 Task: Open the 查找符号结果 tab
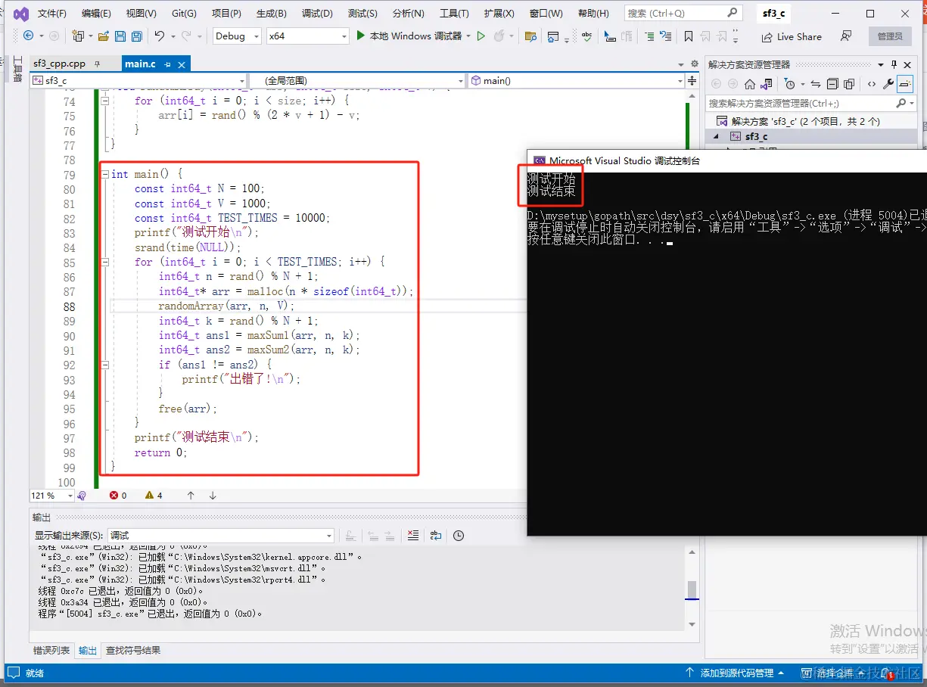132,650
